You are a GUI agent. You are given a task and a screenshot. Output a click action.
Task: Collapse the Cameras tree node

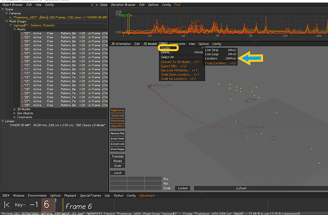click(x=7, y=14)
